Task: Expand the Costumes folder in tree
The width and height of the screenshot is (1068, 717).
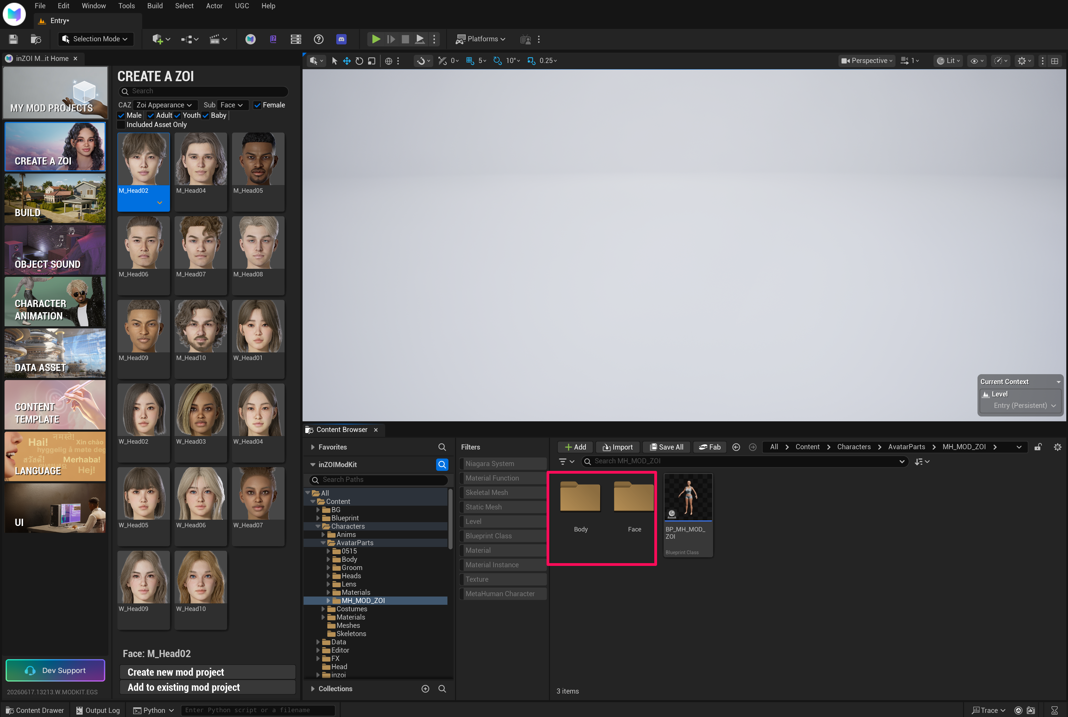Action: 323,609
